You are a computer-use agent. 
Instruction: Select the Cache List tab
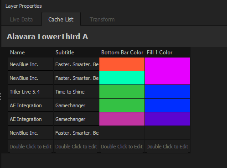click(61, 19)
